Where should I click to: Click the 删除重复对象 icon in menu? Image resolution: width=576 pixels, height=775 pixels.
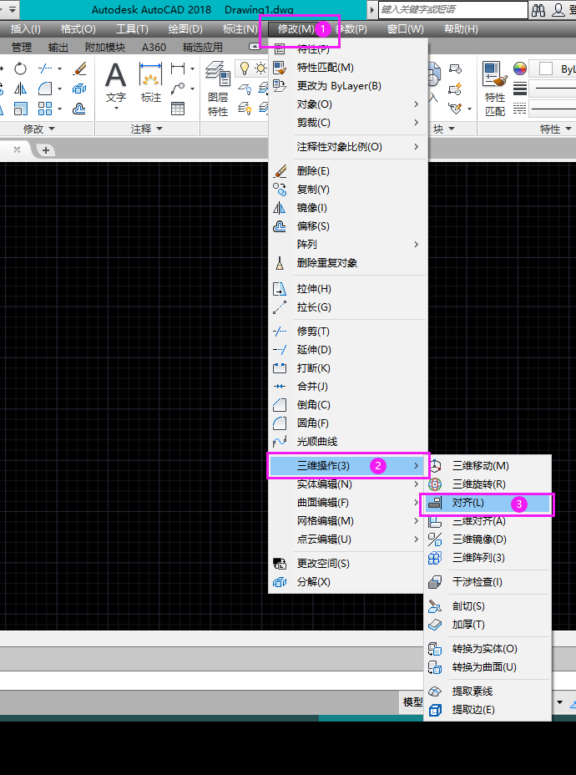pyautogui.click(x=280, y=263)
